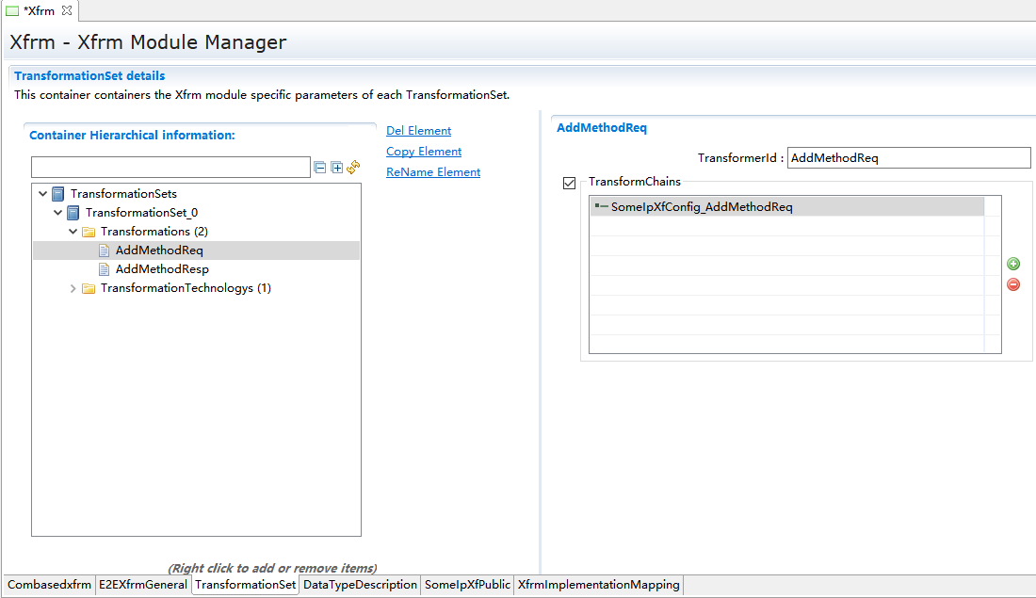Click the TransformationSets container icon

point(58,194)
